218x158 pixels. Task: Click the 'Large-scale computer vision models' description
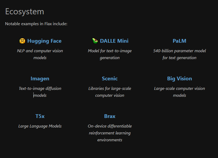[179, 92]
